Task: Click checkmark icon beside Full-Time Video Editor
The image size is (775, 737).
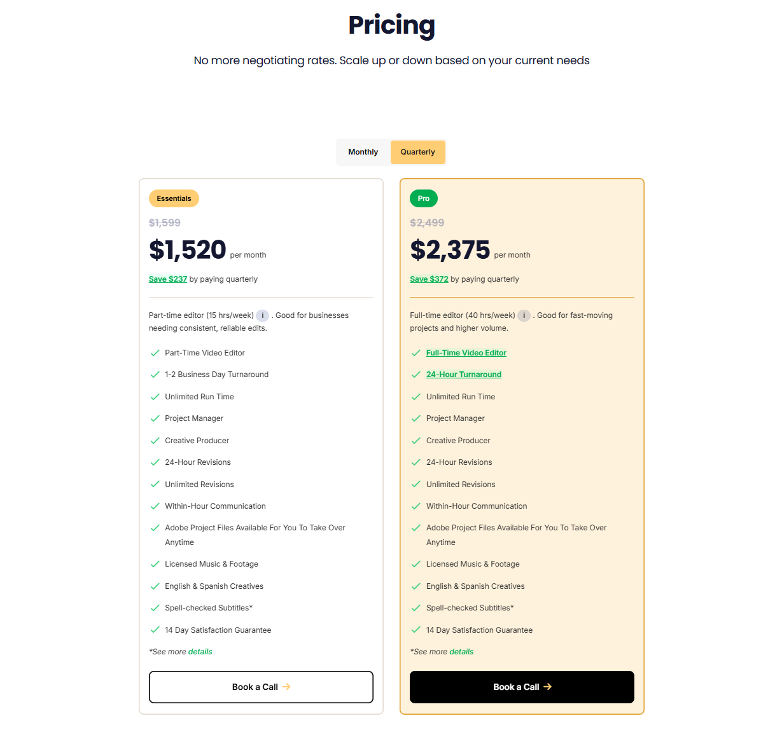Action: [x=416, y=353]
